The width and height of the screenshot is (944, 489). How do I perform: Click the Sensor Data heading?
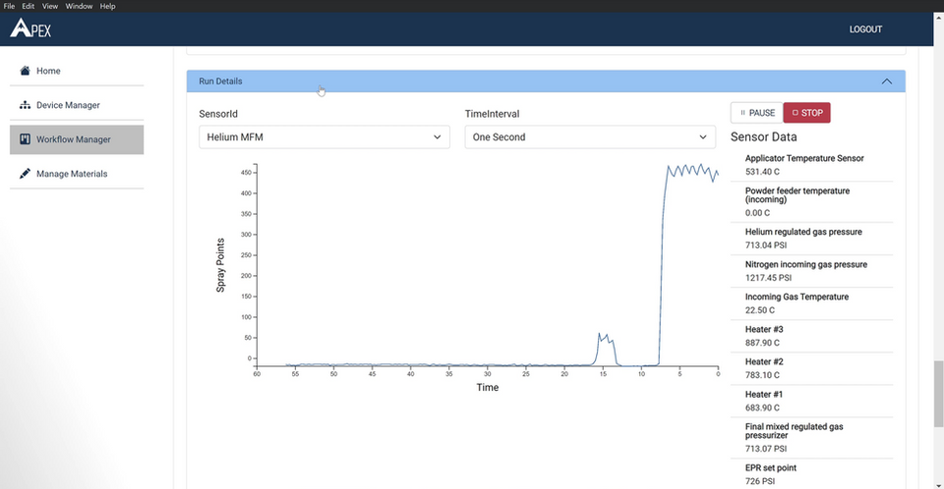[x=763, y=136]
